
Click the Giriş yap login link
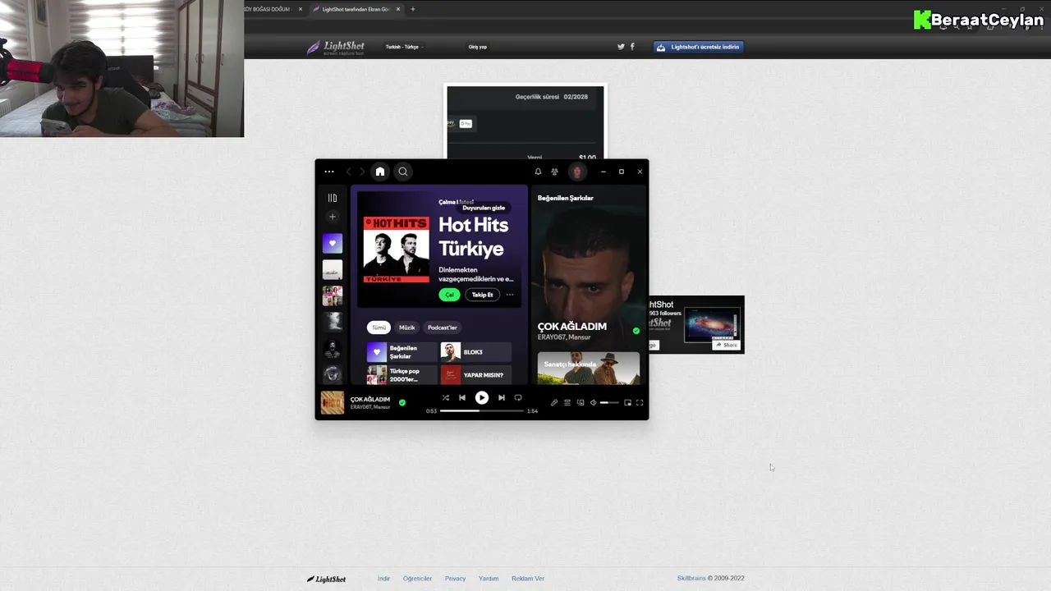(478, 47)
